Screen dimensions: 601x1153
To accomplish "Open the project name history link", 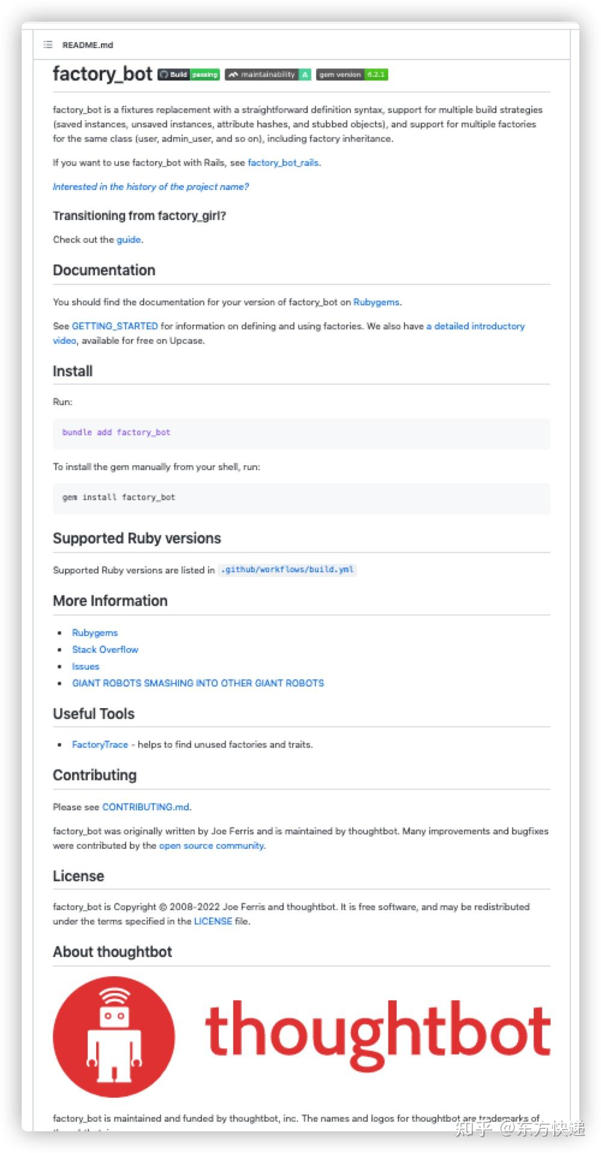I will (x=151, y=186).
